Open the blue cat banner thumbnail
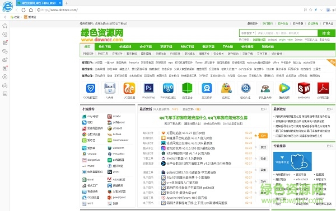The height and width of the screenshot is (211, 336). coord(292,161)
